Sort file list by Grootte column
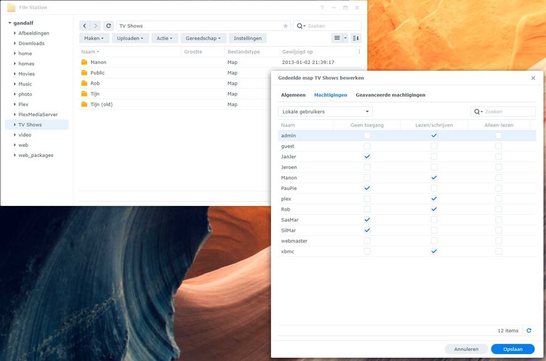 [203, 51]
